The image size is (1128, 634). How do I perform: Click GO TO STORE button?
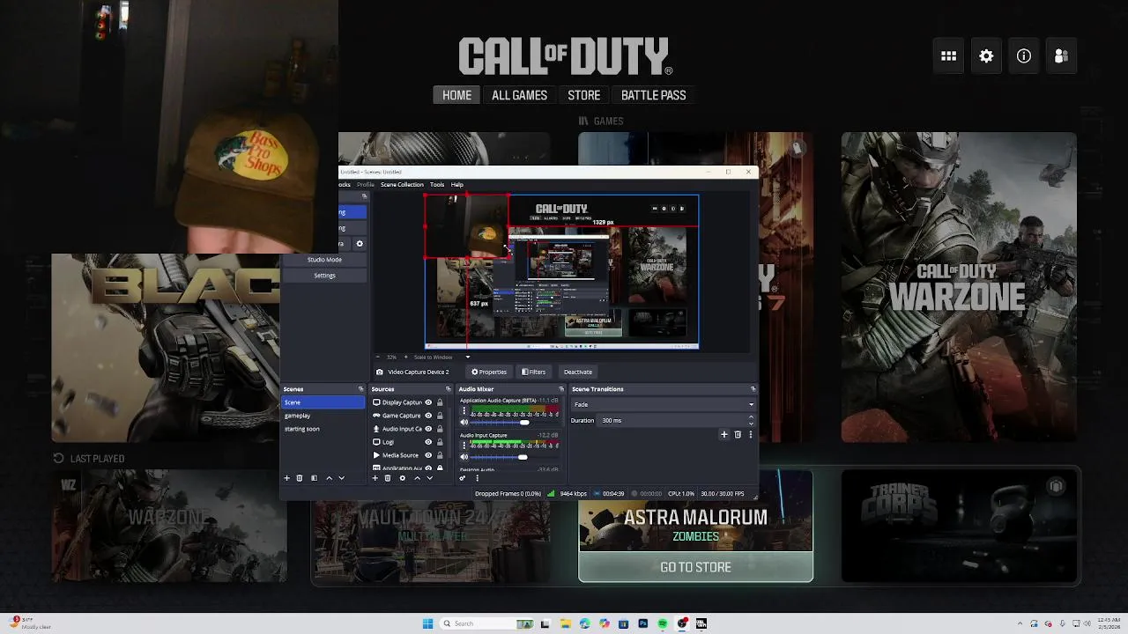tap(695, 567)
